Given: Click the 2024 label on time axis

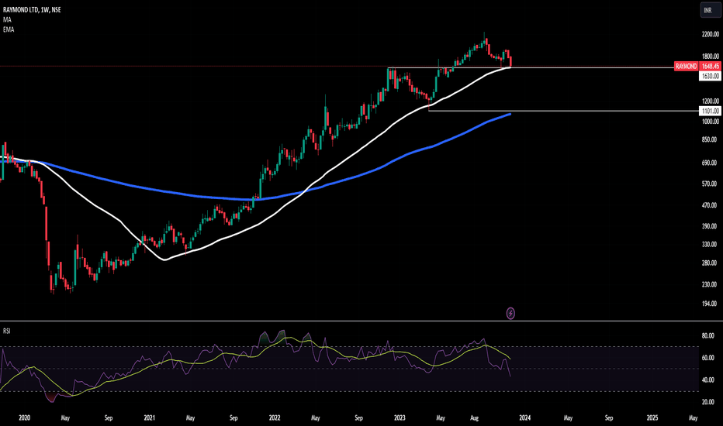Looking at the screenshot, I should pyautogui.click(x=524, y=418).
